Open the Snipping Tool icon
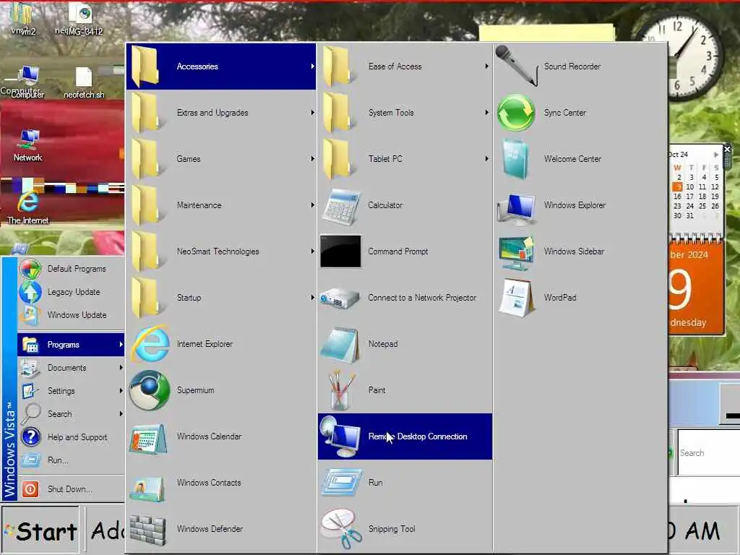This screenshot has height=555, width=740. pos(341,528)
